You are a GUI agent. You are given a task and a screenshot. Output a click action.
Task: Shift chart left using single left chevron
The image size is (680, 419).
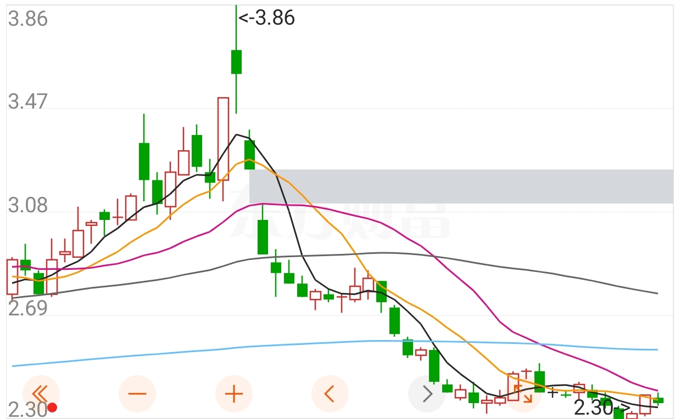(330, 393)
